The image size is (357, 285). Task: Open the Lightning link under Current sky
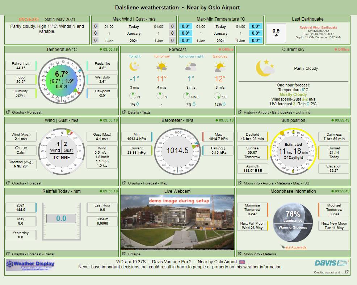303,112
